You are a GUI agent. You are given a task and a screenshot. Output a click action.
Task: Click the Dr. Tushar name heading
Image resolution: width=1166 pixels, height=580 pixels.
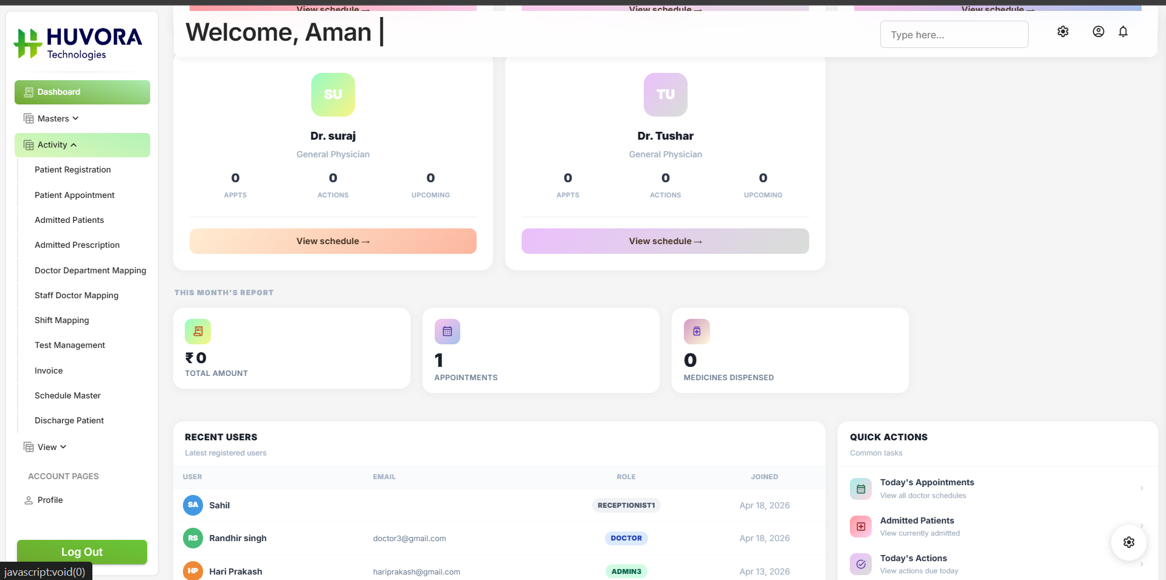click(666, 136)
